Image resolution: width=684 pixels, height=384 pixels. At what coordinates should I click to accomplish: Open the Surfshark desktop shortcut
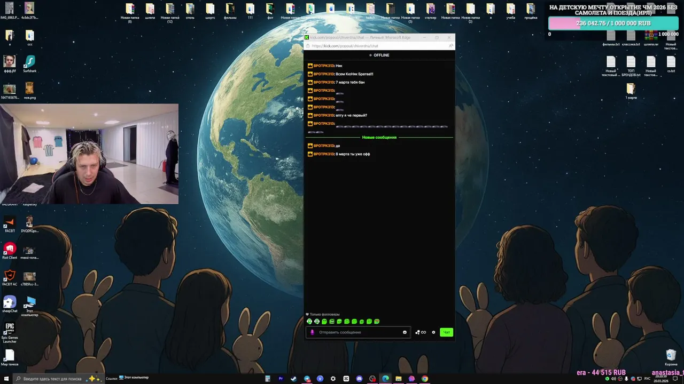coord(30,64)
